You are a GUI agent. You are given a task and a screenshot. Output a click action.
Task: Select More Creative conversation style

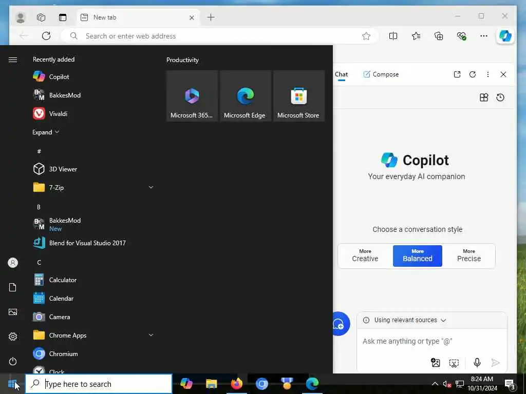(x=365, y=256)
